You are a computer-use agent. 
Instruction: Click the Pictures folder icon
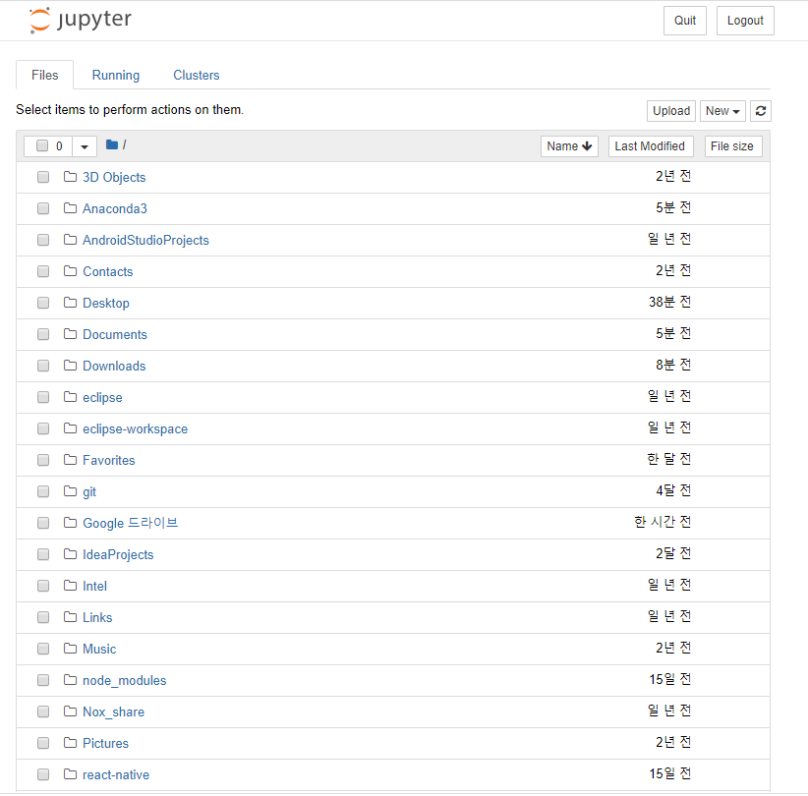click(70, 743)
